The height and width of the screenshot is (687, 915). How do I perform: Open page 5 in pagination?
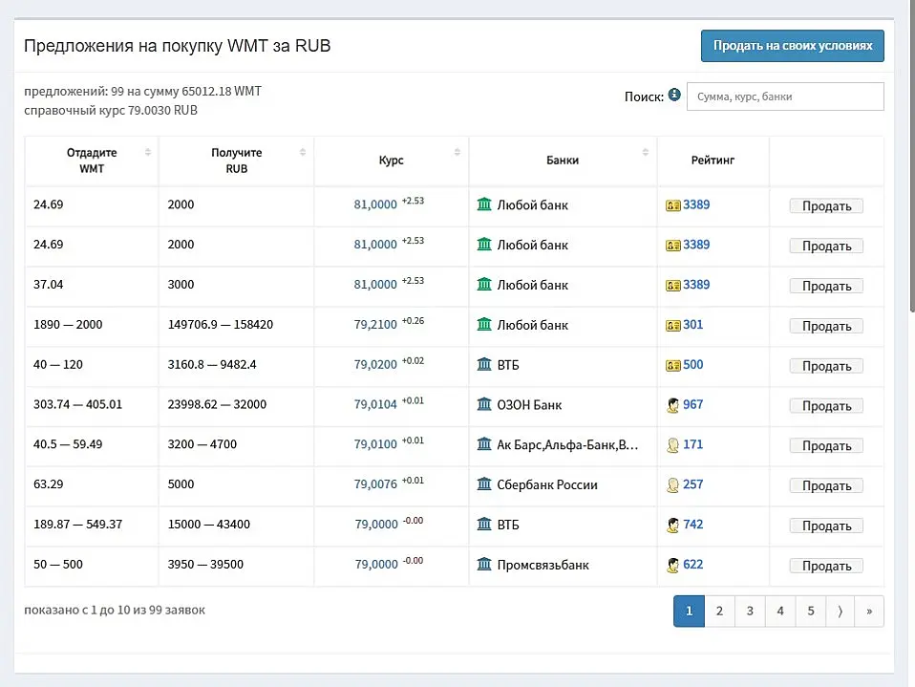[811, 612]
